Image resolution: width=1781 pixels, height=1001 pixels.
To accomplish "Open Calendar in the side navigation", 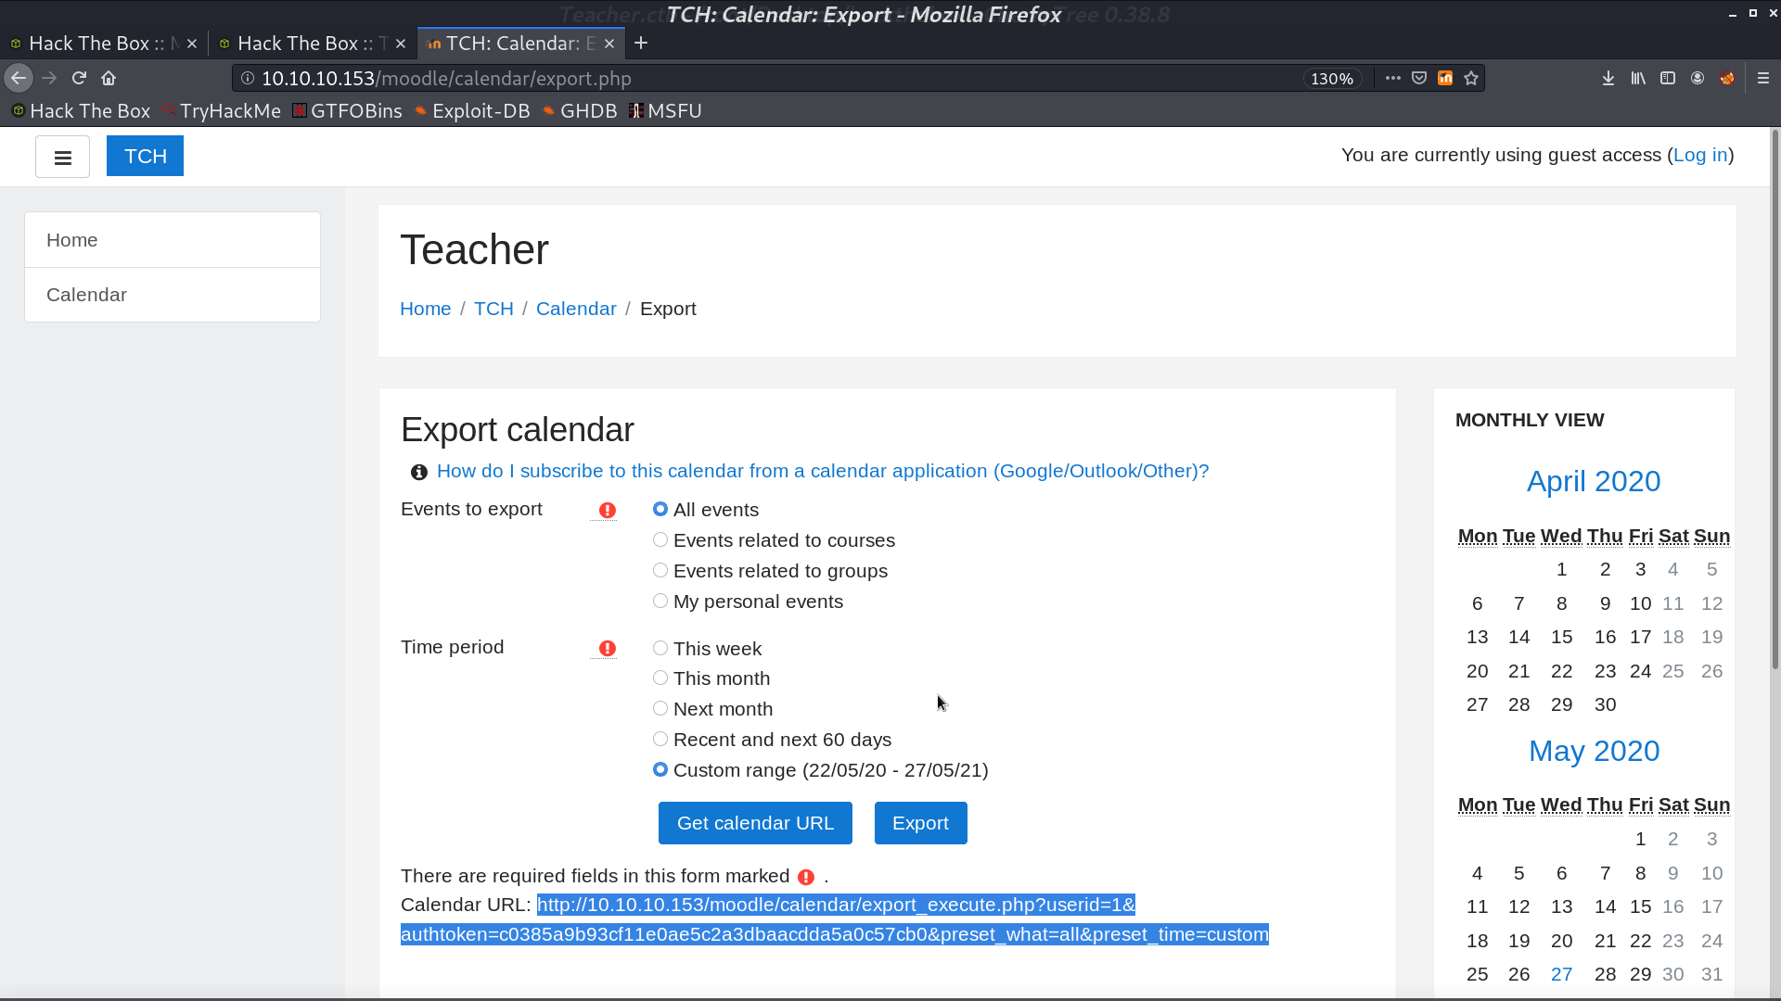I will click(173, 295).
